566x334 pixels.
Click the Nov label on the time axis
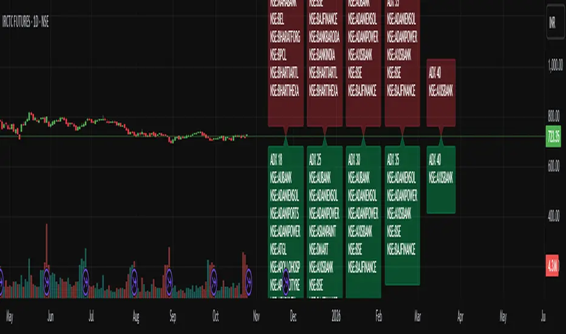click(x=256, y=316)
